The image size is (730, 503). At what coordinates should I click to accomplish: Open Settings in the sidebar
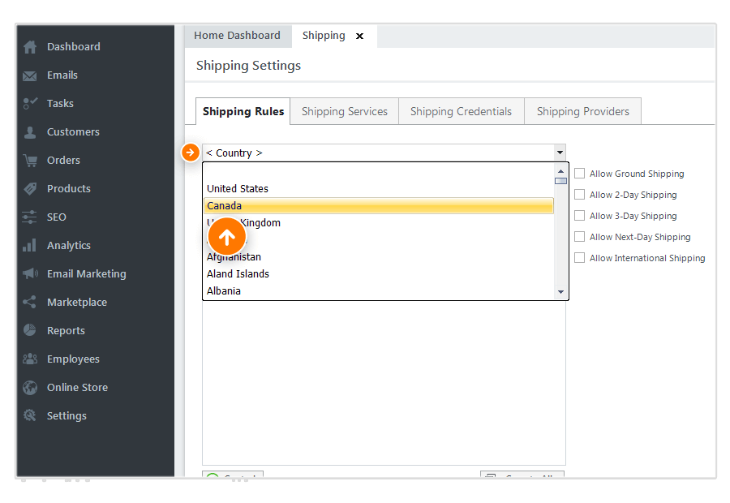point(67,416)
